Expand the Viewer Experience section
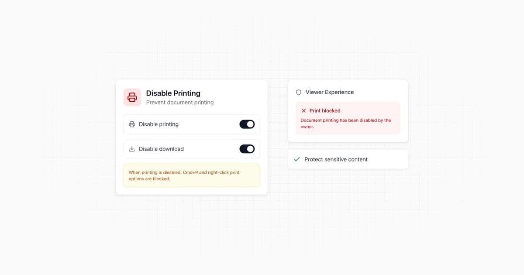Viewport: 524px width, 275px height. 330,92
